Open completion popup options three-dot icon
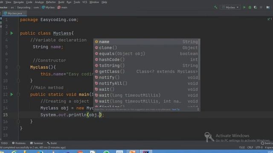The image size is (273, 153). (198, 109)
